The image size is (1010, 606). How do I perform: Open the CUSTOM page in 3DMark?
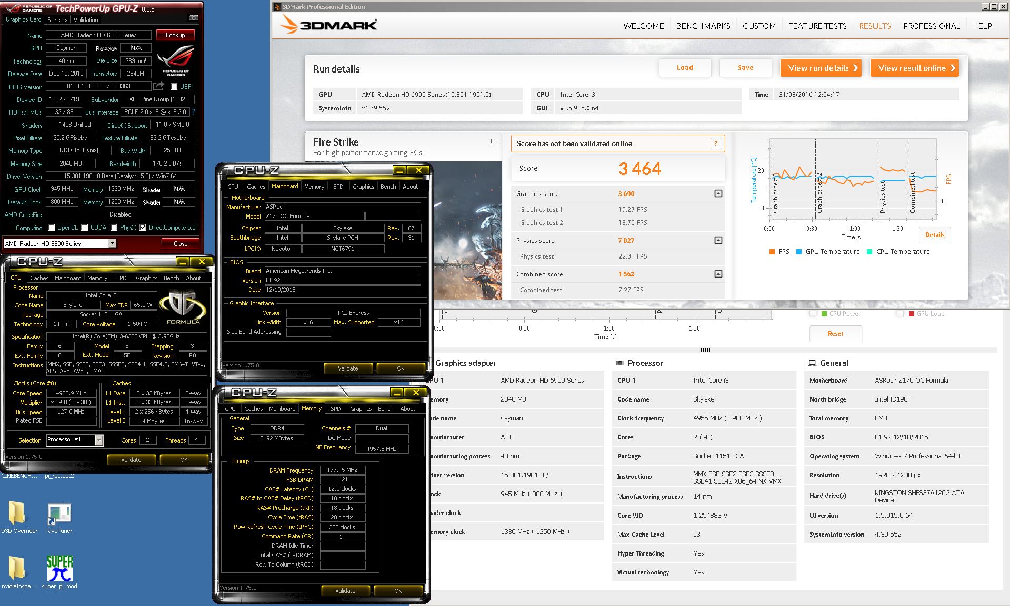tap(759, 26)
